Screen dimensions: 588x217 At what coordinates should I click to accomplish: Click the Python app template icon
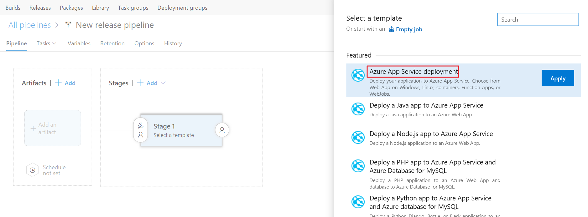[x=358, y=202]
